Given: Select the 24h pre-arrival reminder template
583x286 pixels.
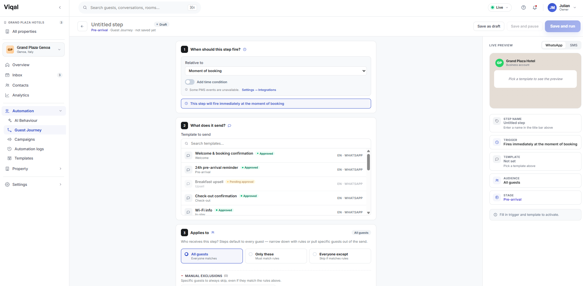Looking at the screenshot, I should (x=274, y=170).
